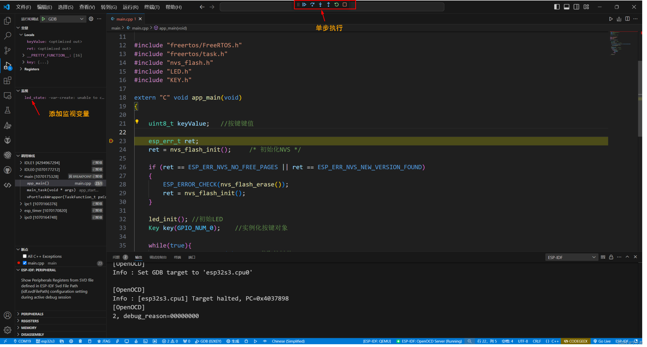The height and width of the screenshot is (347, 647).
Task: Switch to the 调试控制台 panel tab
Action: click(x=158, y=257)
